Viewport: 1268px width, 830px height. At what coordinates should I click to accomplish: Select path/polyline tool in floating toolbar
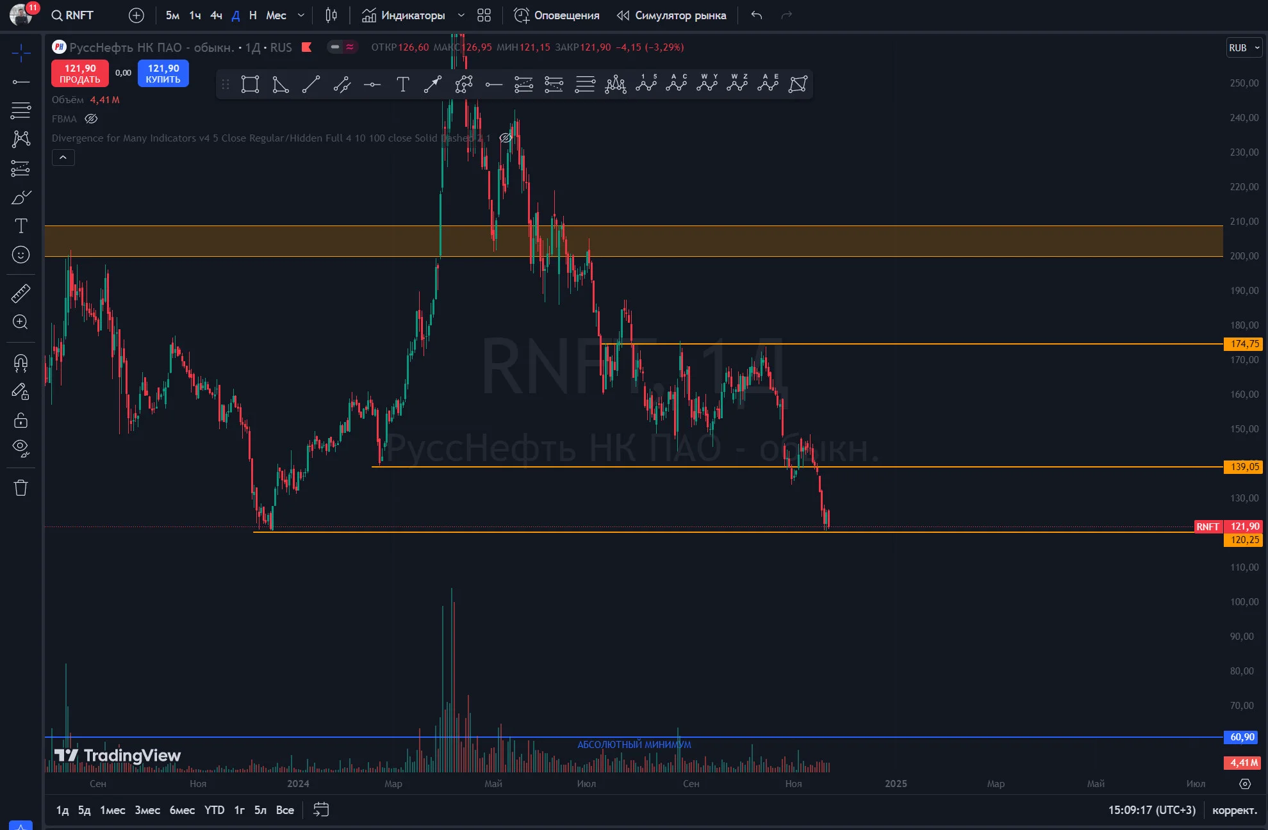463,85
